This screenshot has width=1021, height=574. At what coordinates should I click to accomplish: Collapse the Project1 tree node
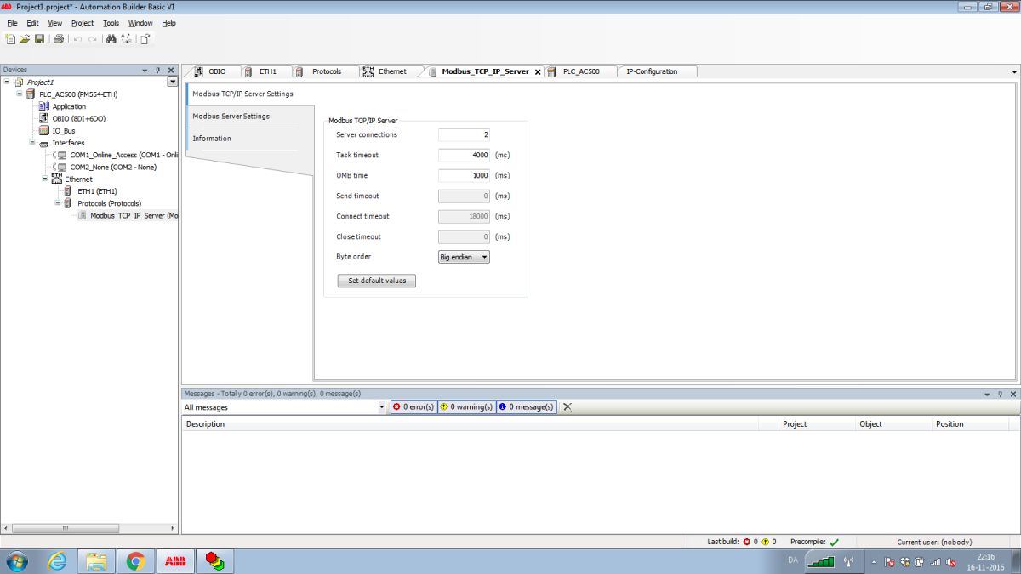pos(8,82)
